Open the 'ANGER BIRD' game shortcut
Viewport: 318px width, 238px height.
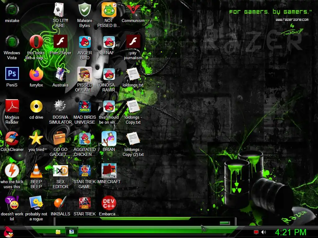(84, 47)
